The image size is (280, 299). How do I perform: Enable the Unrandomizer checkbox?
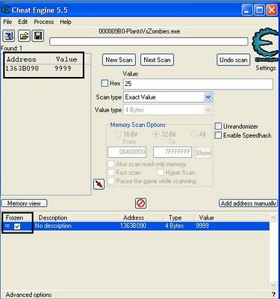218,126
